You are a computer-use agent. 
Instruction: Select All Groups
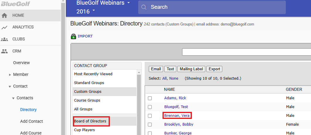[105, 109]
